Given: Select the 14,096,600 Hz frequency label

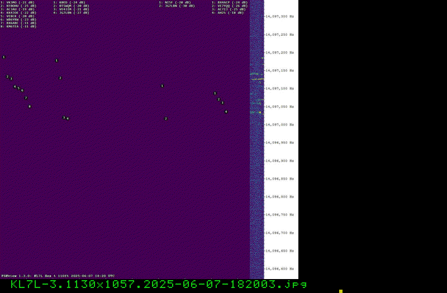Looking at the screenshot, I should coord(279,268).
